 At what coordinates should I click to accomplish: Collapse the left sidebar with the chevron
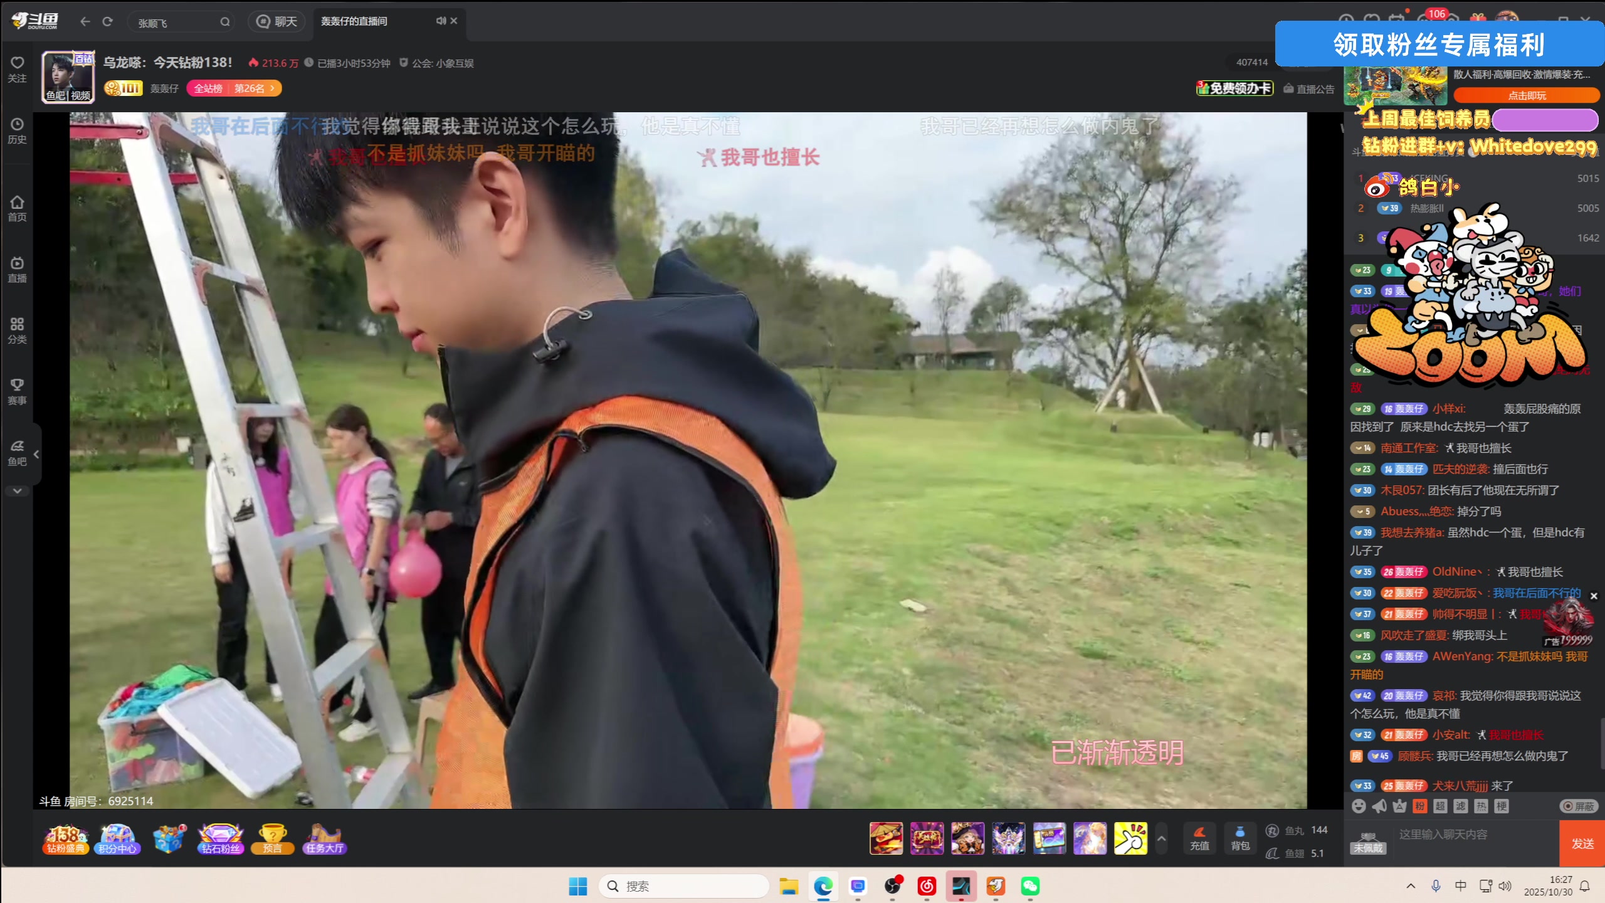[37, 454]
